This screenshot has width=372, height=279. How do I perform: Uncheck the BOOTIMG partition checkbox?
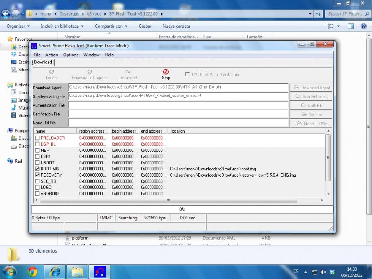(37, 169)
